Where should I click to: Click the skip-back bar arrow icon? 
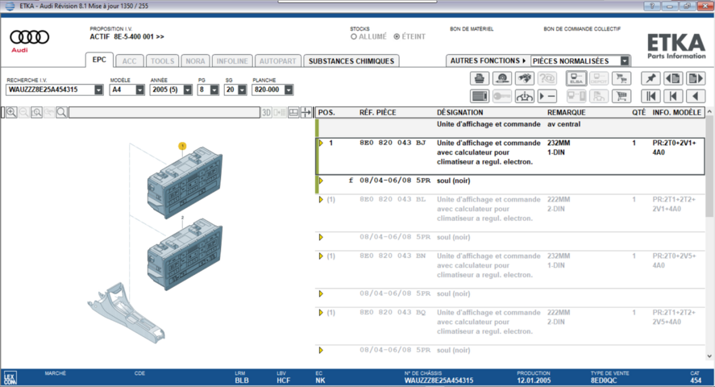coord(673,96)
